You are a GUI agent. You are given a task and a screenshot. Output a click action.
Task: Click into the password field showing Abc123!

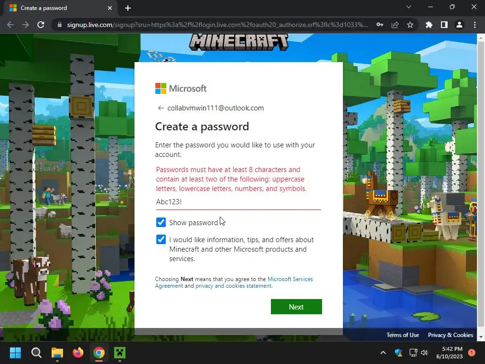(239, 202)
